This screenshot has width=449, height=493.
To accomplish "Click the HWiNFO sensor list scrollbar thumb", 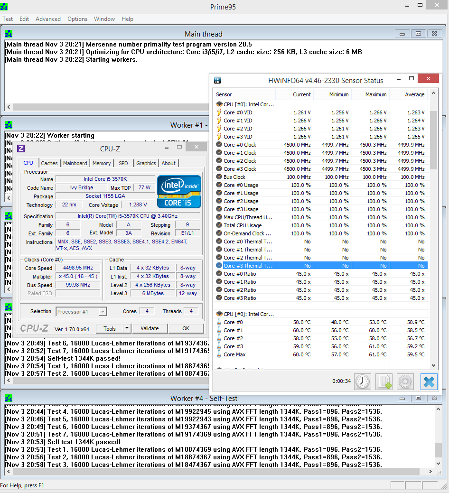I will tap(434, 140).
